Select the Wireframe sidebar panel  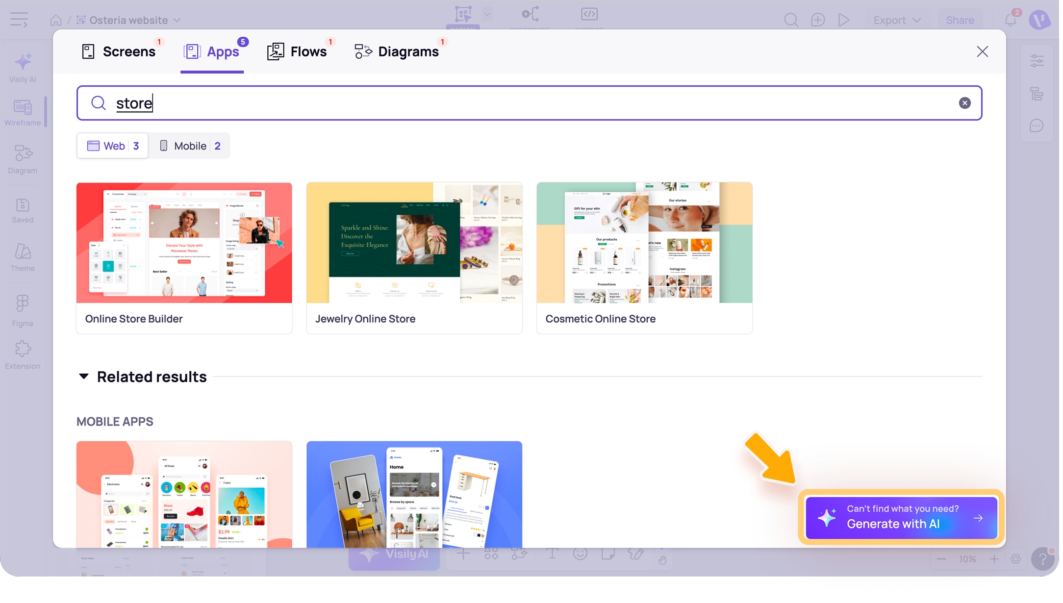pyautogui.click(x=23, y=113)
